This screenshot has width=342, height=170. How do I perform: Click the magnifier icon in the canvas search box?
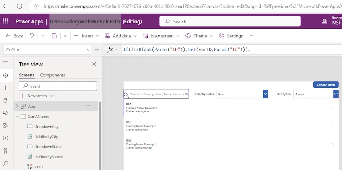tap(126, 95)
